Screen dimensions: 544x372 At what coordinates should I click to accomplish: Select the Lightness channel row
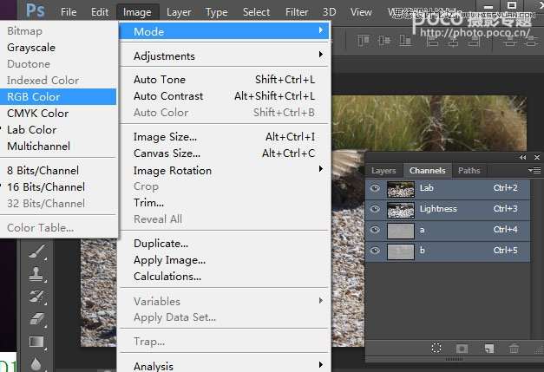tap(448, 210)
